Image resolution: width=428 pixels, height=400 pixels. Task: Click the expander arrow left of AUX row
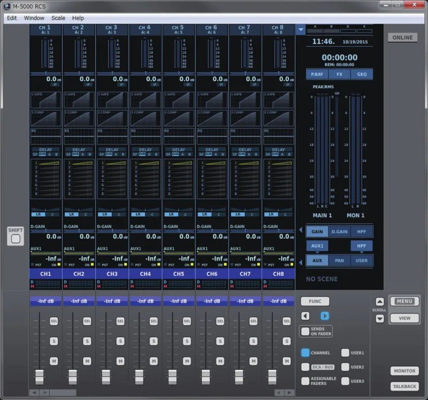click(x=301, y=262)
